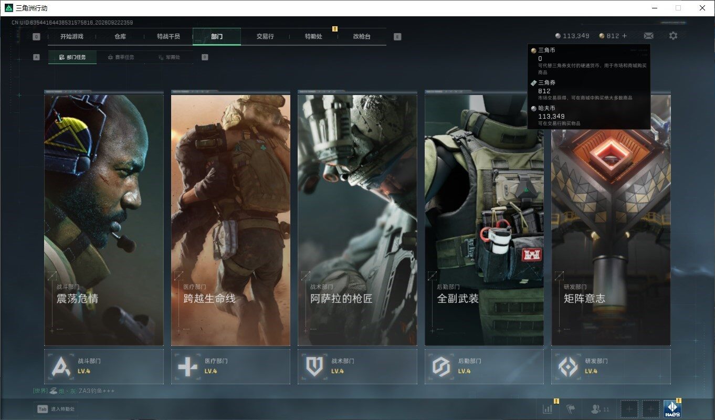Click the 医疗部门 cross emblem icon

click(x=187, y=366)
